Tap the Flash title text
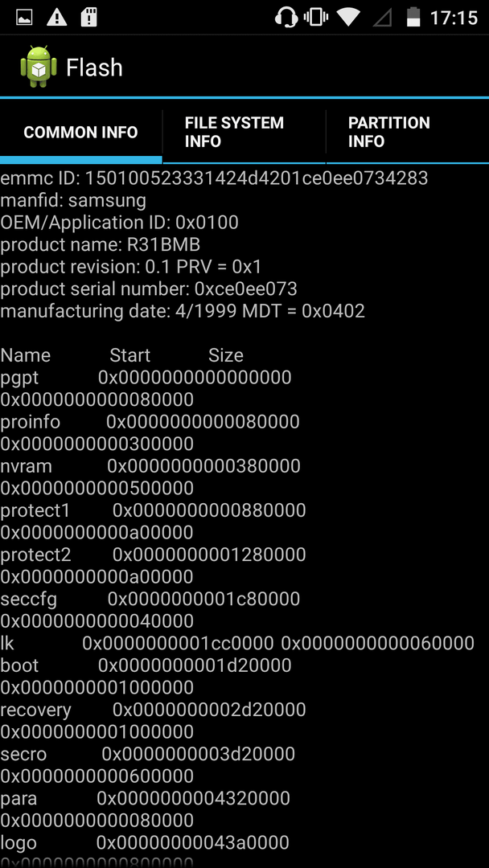Screen dimensions: 489x868 point(94,68)
